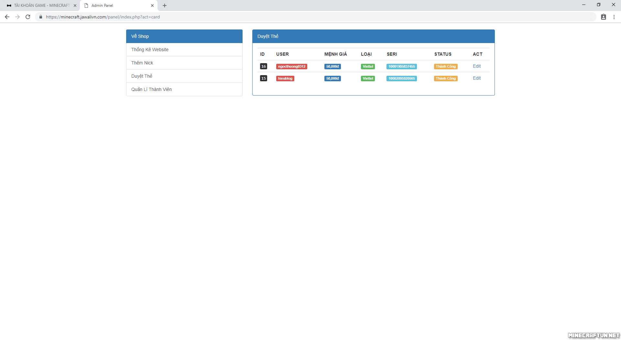Open Duyệt Thẻ in sidebar
Image resolution: width=621 pixels, height=340 pixels.
(184, 76)
